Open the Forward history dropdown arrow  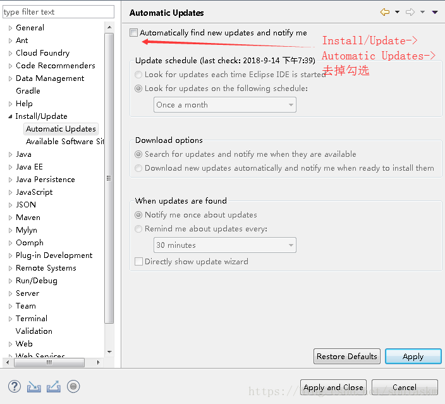point(423,12)
